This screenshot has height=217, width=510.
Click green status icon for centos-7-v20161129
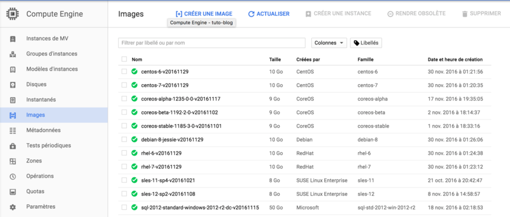(134, 85)
